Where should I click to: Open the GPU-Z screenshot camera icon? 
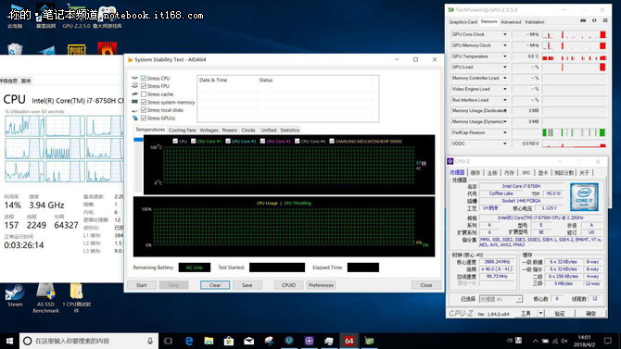pyautogui.click(x=583, y=20)
